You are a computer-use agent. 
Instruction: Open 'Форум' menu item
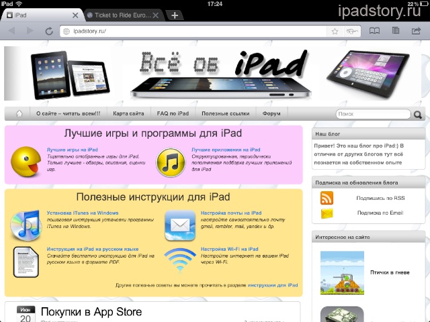pos(271,113)
